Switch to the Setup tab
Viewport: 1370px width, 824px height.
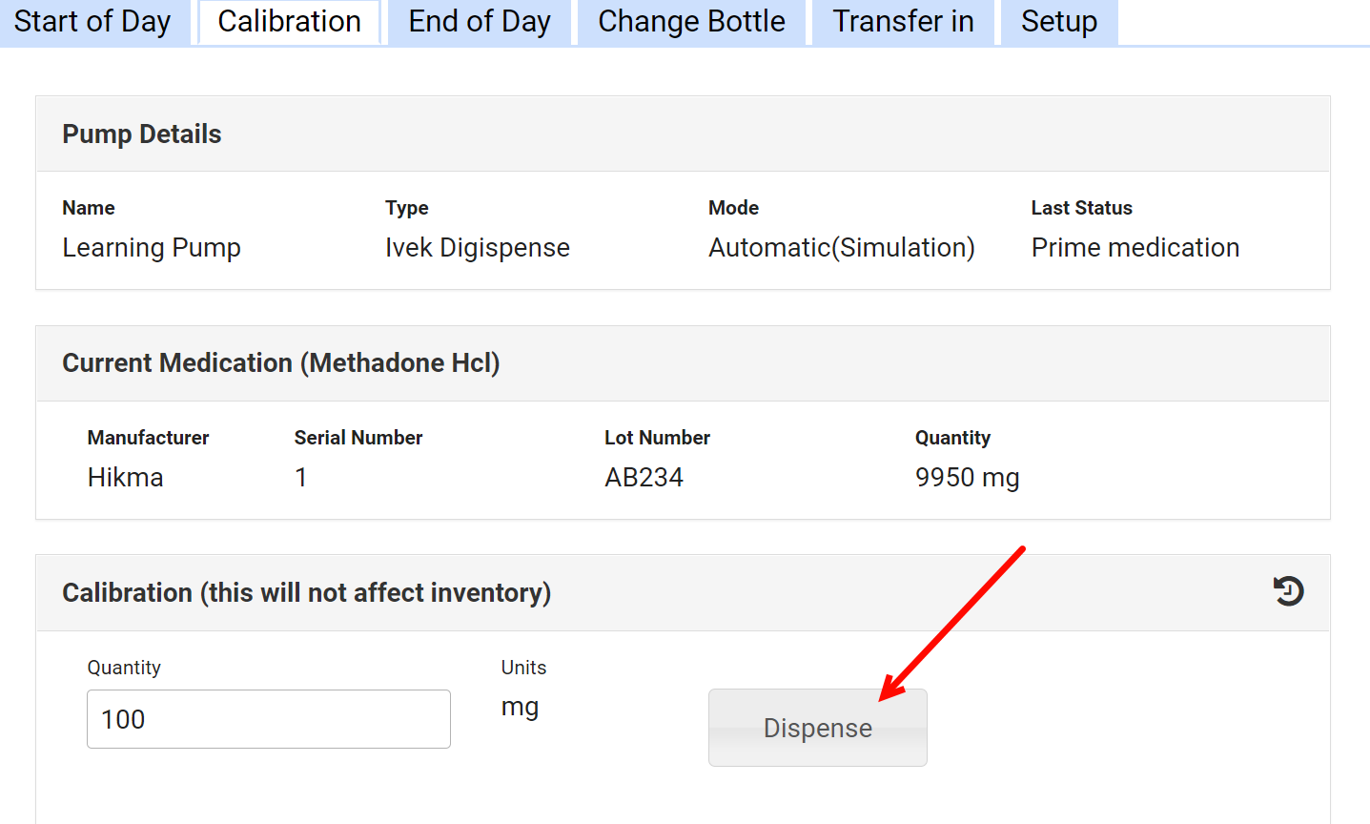(1058, 22)
